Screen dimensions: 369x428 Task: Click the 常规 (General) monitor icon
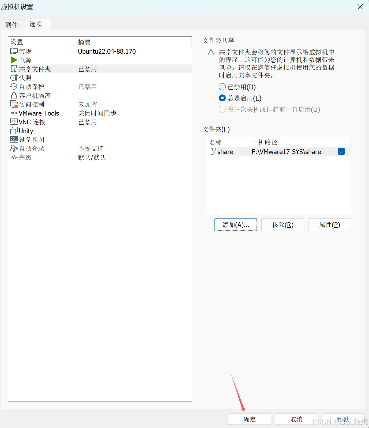point(14,51)
